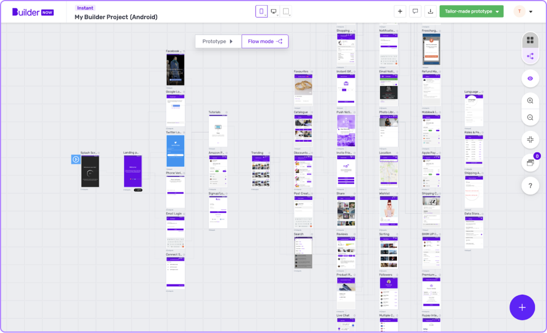Switch to flow view in side toggle

(x=530, y=56)
